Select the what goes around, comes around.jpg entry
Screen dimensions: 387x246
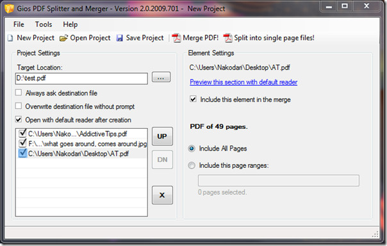[x=88, y=144]
